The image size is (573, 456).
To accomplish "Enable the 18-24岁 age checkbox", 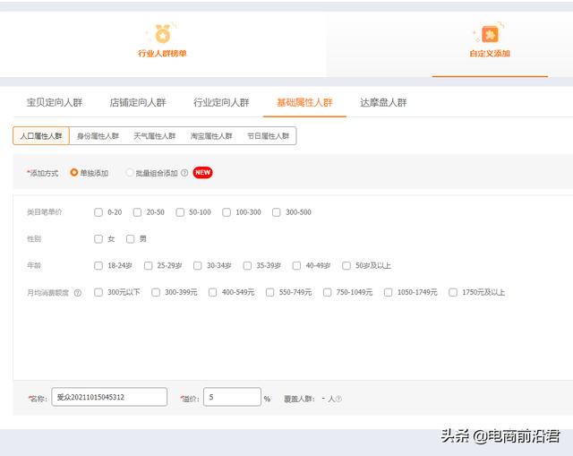I will point(98,266).
